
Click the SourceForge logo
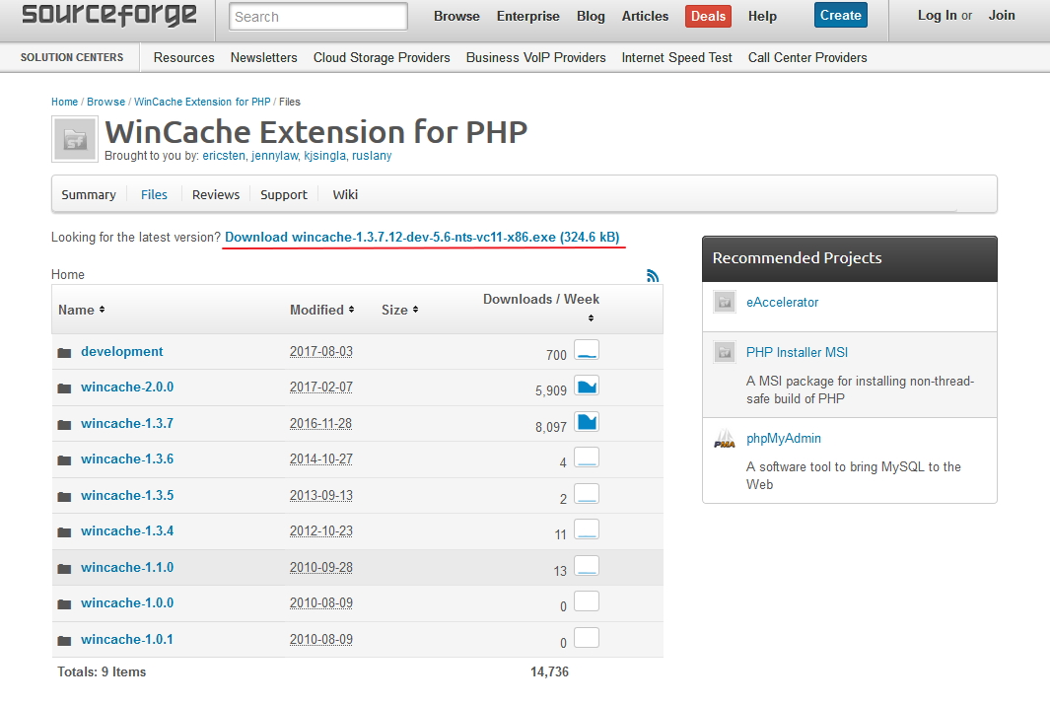coord(109,15)
